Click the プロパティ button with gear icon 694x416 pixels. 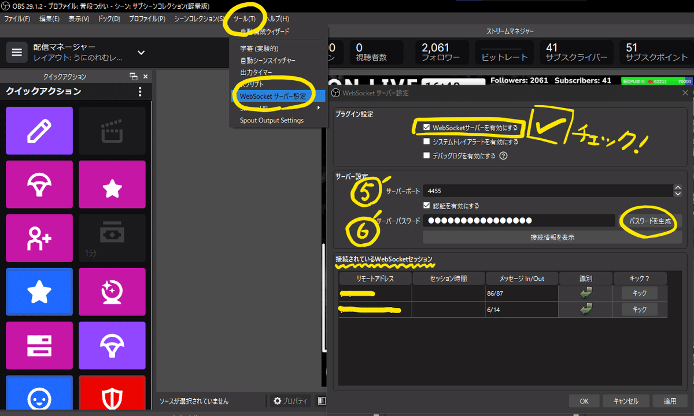(290, 401)
